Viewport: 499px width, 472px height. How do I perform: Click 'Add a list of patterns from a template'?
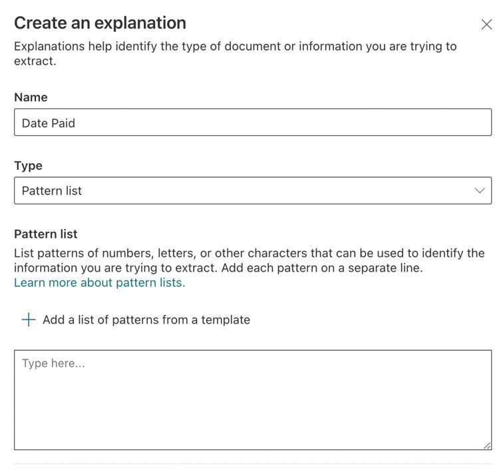point(146,320)
